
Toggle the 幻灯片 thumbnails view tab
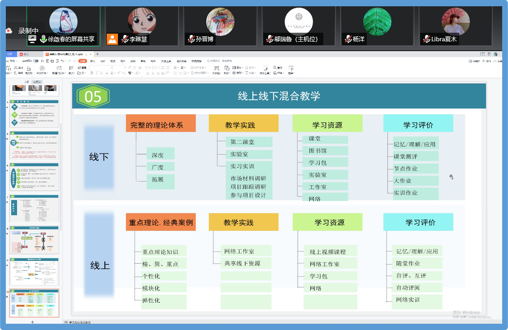tap(37, 82)
